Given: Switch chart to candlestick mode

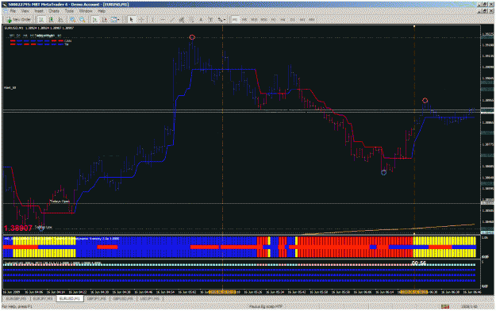Looking at the screenshot, I should point(51,20).
